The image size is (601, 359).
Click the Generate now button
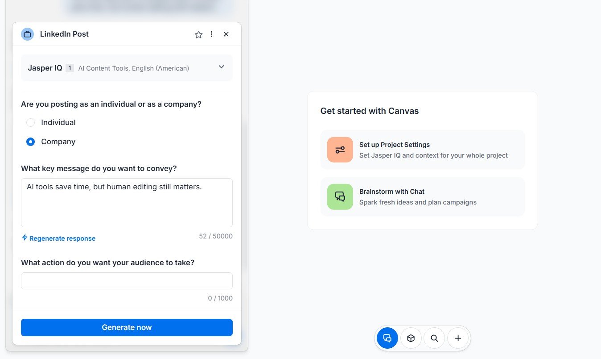[x=127, y=327]
